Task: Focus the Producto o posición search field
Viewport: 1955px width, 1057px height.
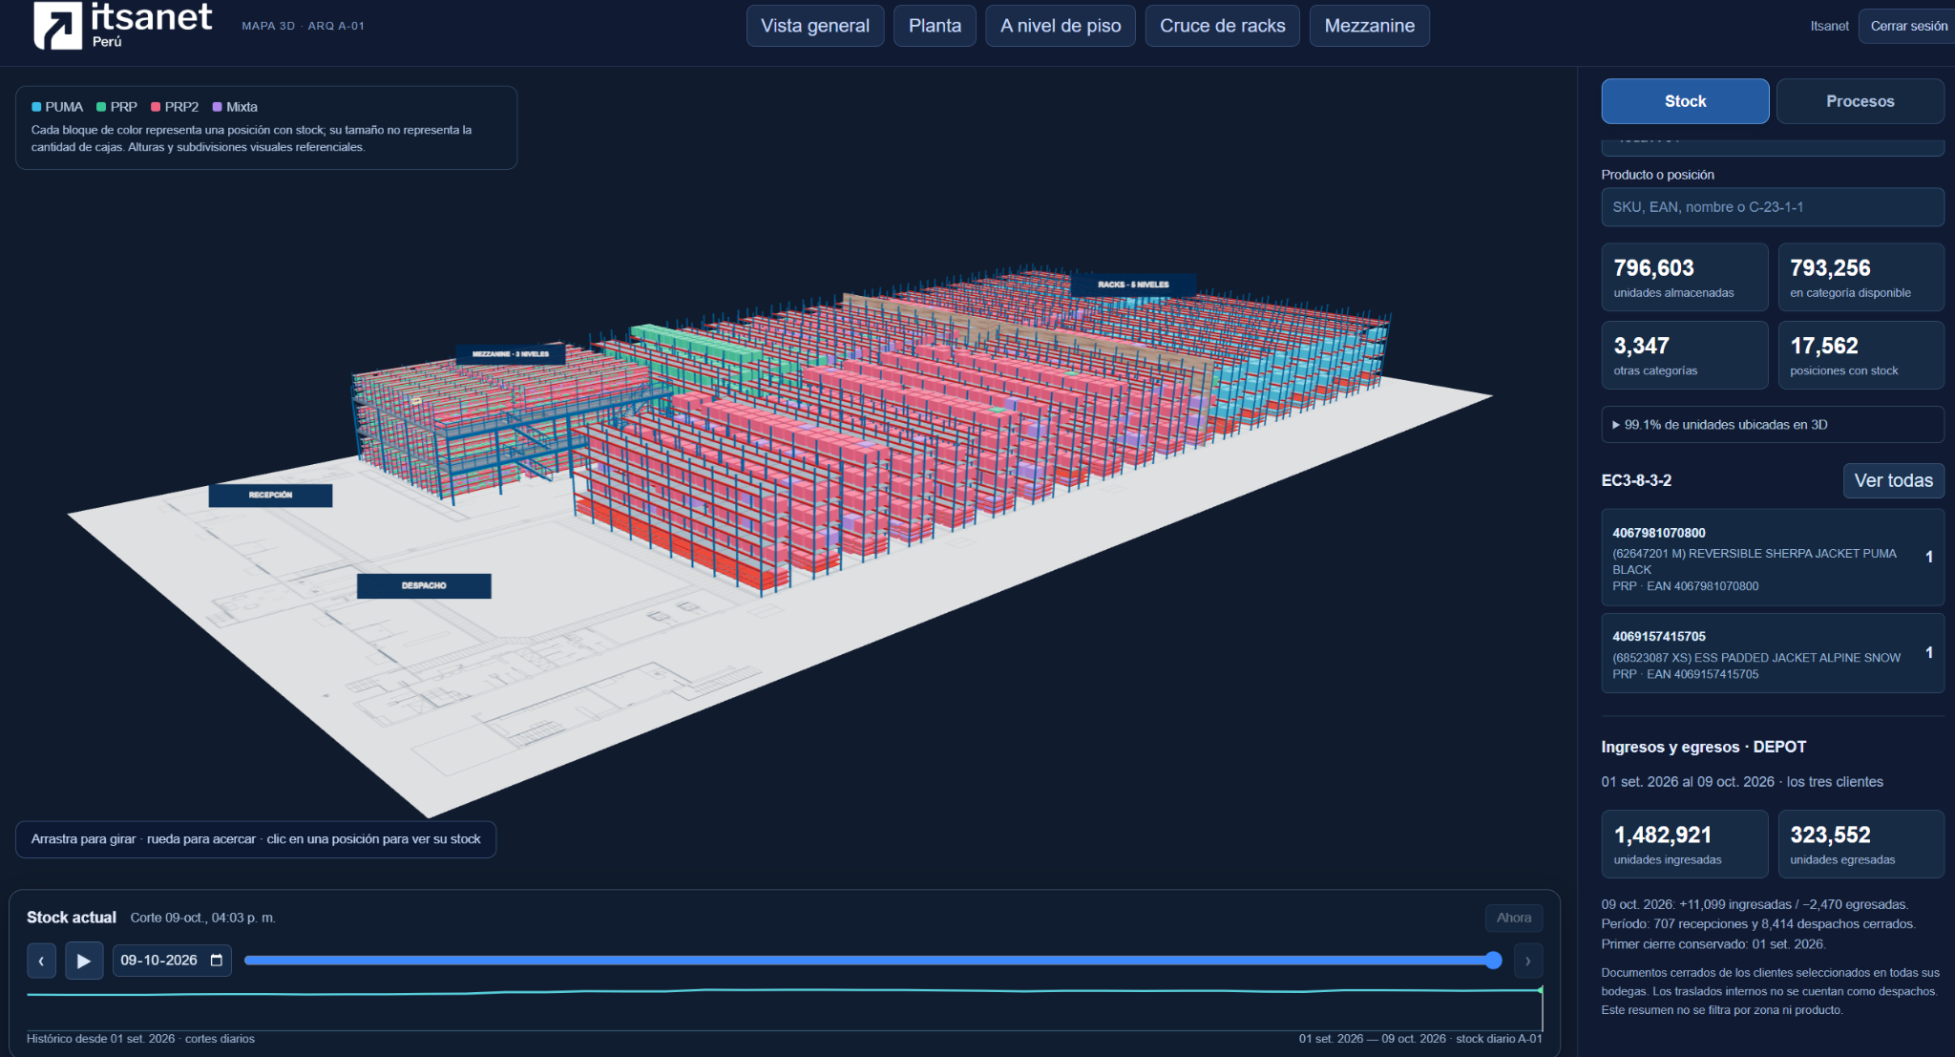Action: [1772, 207]
